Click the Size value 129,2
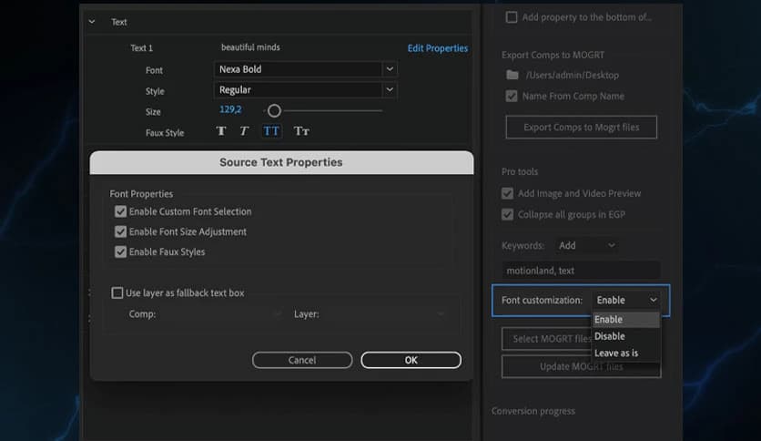761x441 pixels. point(230,109)
